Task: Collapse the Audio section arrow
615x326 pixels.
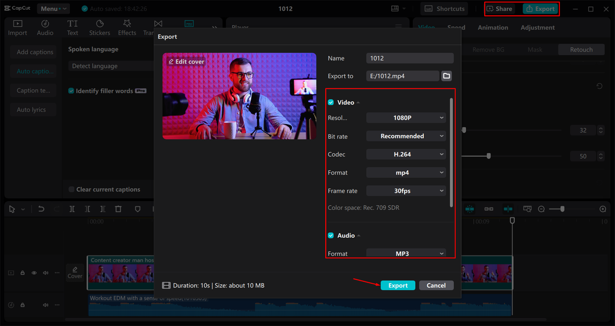Action: tap(359, 235)
